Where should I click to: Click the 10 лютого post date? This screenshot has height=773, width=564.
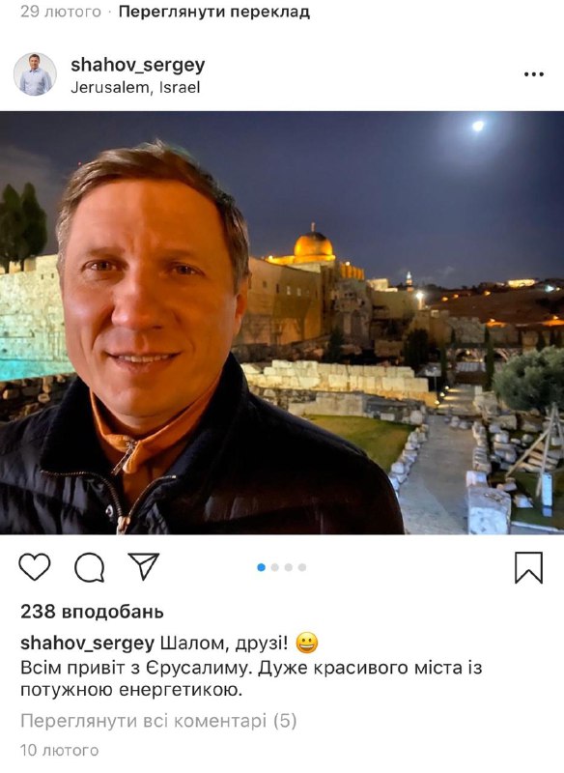[x=60, y=751]
